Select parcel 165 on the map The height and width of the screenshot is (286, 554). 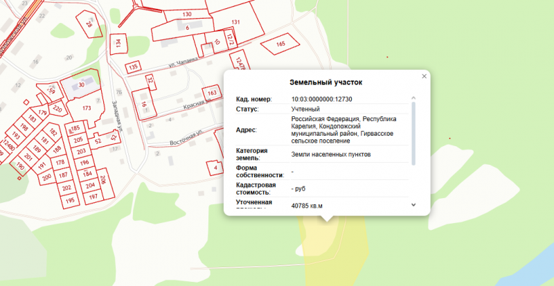point(280,44)
